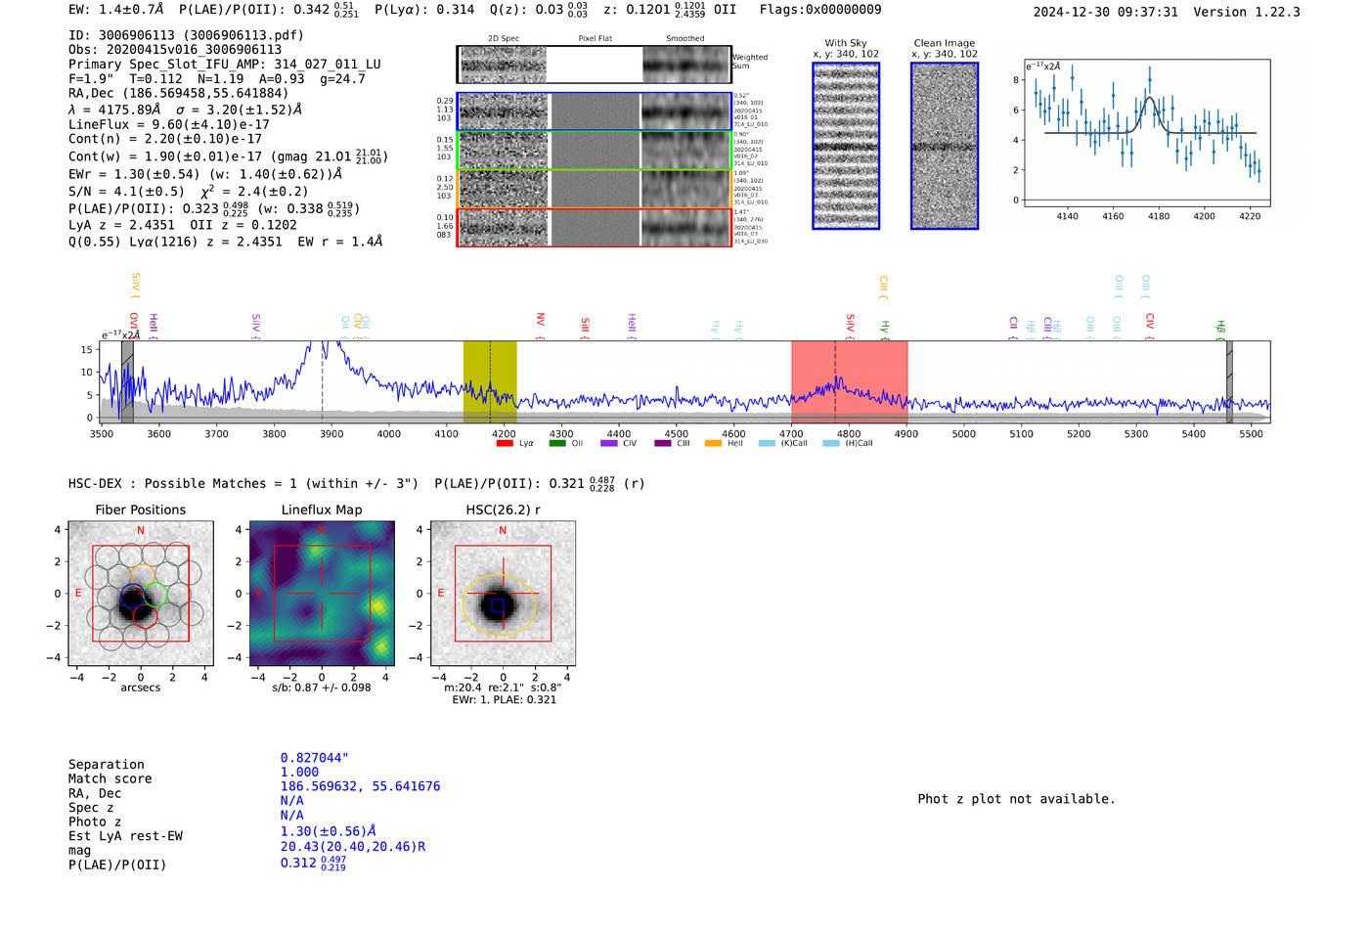Screen dimensions: 1369x932
Task: Click the red CIV line marker
Action: (1150, 325)
